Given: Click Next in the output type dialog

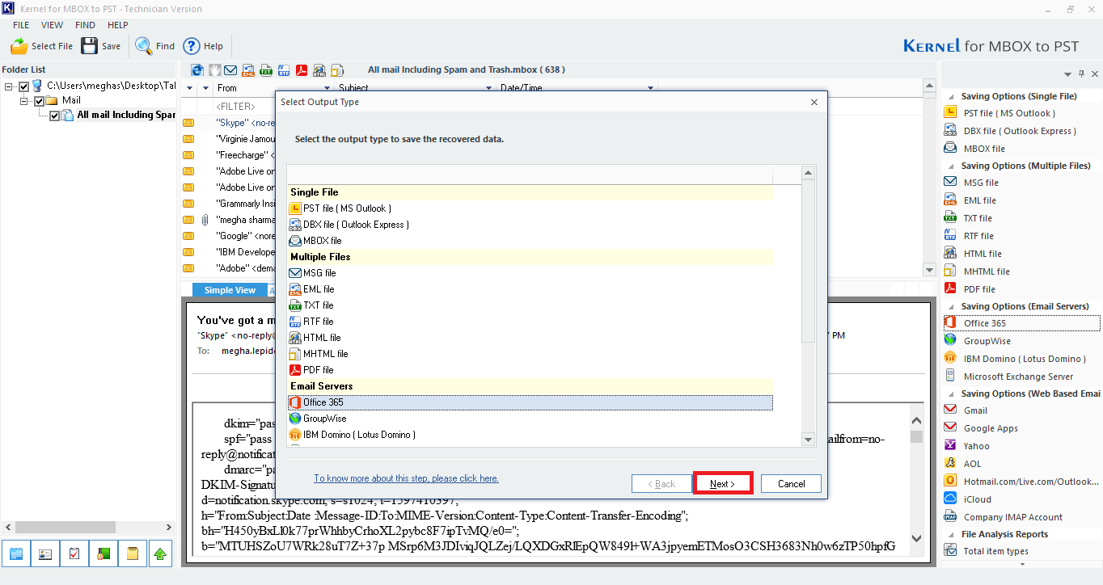Looking at the screenshot, I should [x=723, y=484].
